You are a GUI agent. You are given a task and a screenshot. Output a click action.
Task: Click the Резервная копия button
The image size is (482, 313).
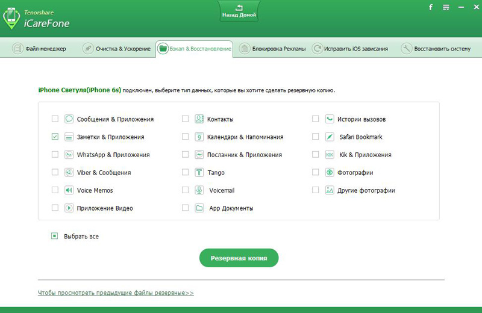point(239,258)
